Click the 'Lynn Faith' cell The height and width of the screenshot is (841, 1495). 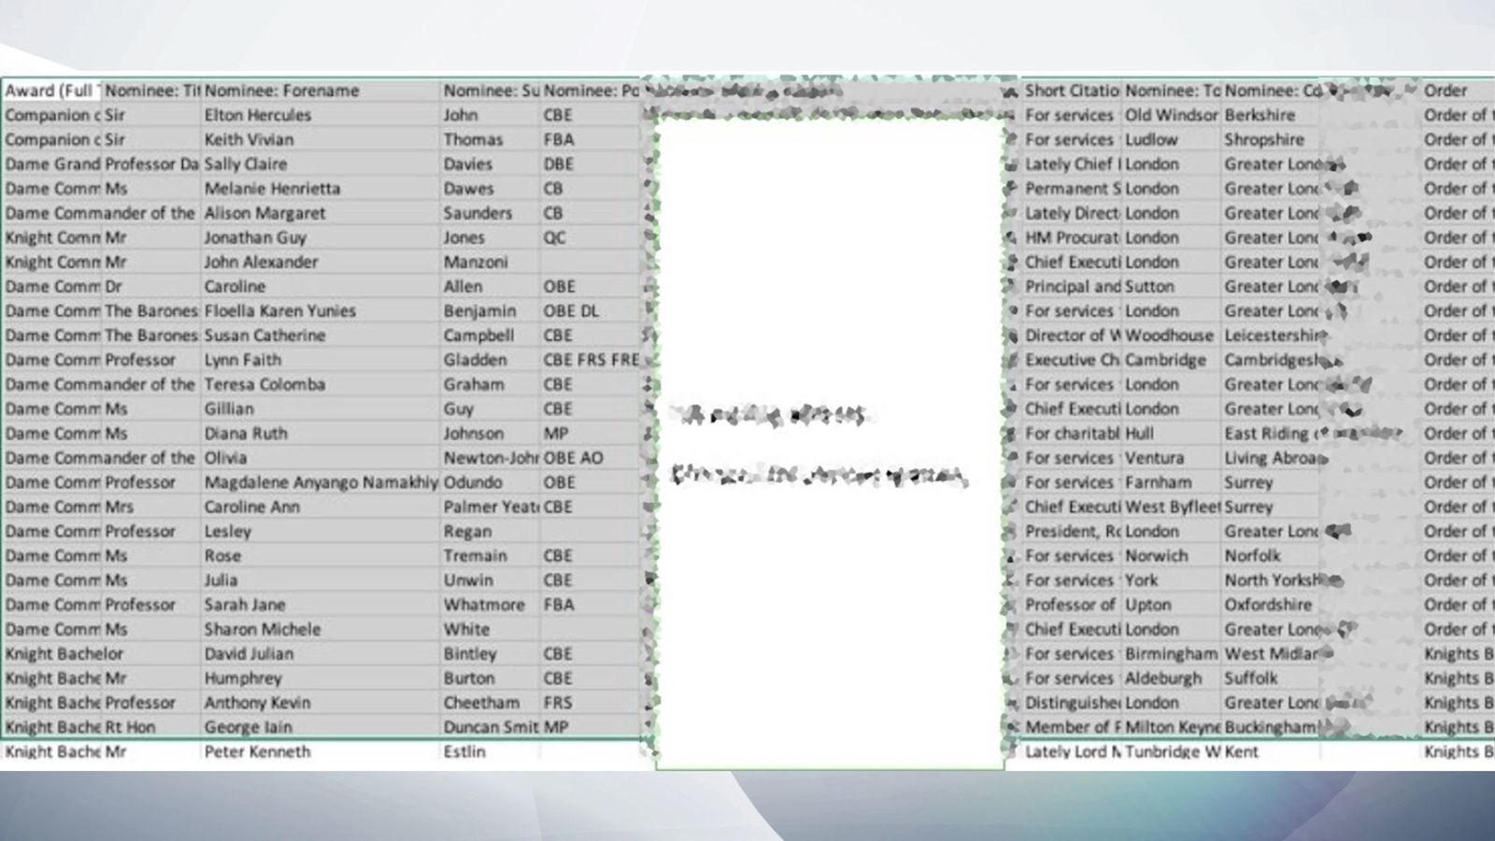point(320,360)
